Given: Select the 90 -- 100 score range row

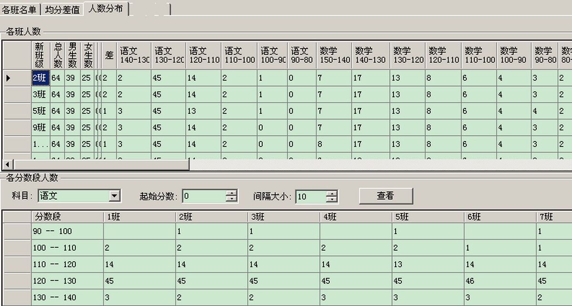Looking at the screenshot, I should [x=67, y=231].
